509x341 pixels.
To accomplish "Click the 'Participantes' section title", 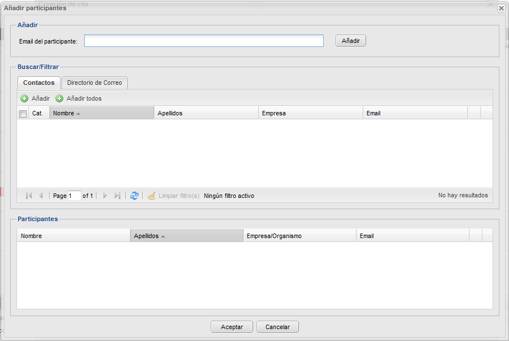I will [38, 219].
